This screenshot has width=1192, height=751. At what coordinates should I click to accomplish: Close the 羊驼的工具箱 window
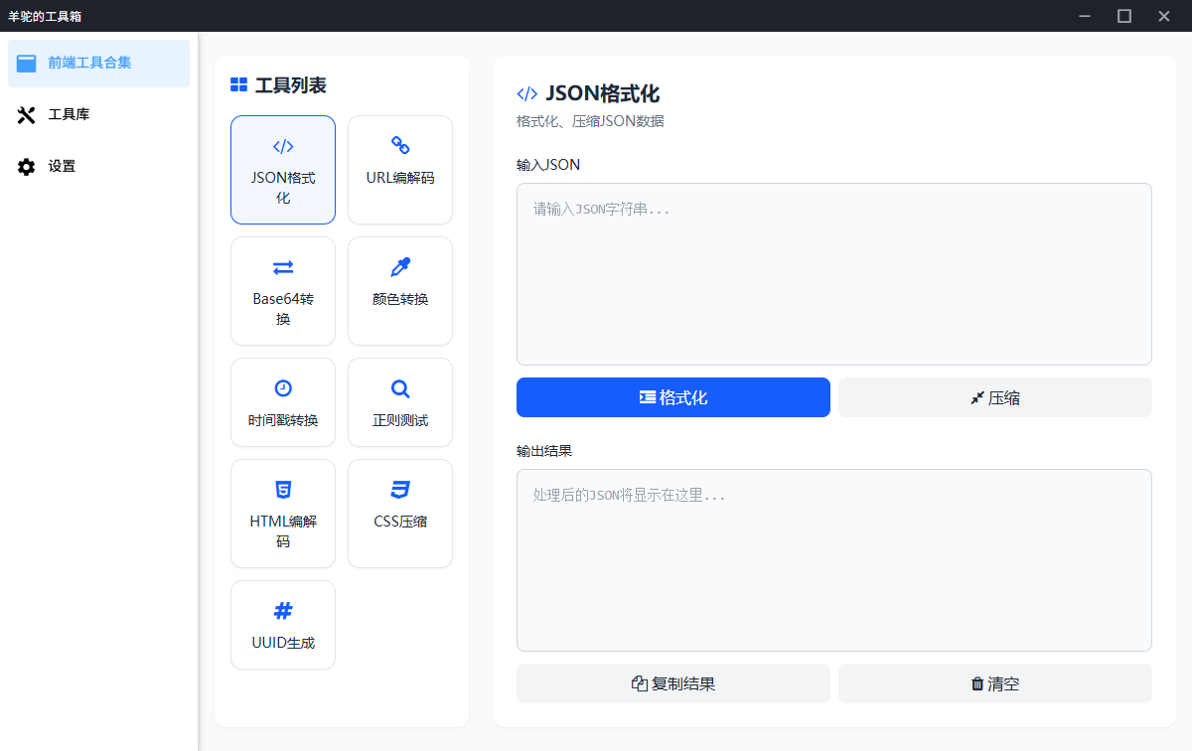click(1164, 16)
